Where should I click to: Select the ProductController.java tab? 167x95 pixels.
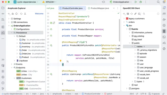72,8
